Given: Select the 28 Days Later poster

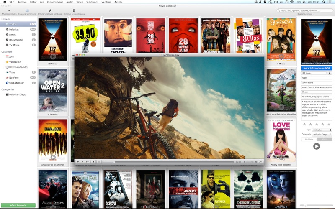Looking at the screenshot, I should tap(151, 36).
